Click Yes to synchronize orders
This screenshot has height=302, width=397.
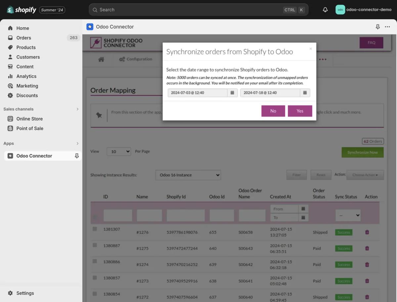[x=300, y=111]
